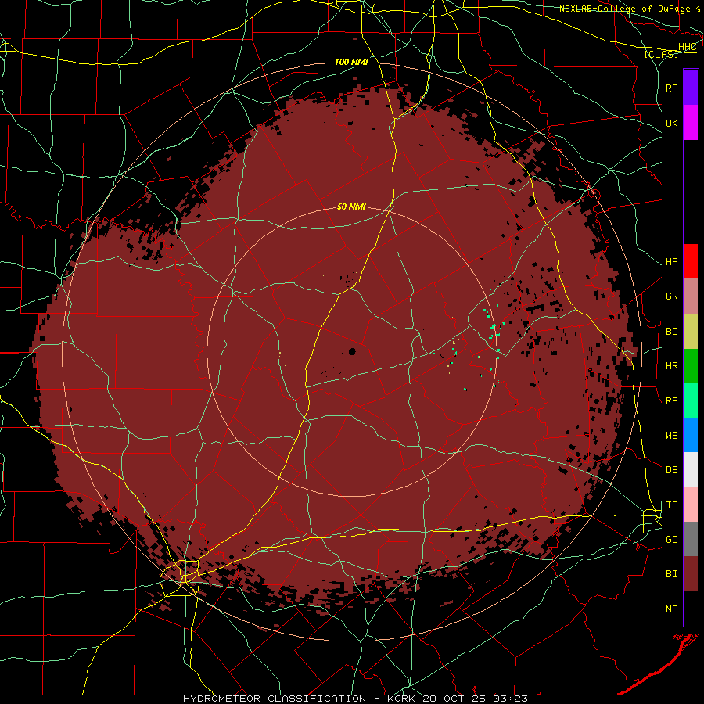Click the BI dark red legend swatch
Image resolution: width=704 pixels, height=704 pixels.
(691, 574)
